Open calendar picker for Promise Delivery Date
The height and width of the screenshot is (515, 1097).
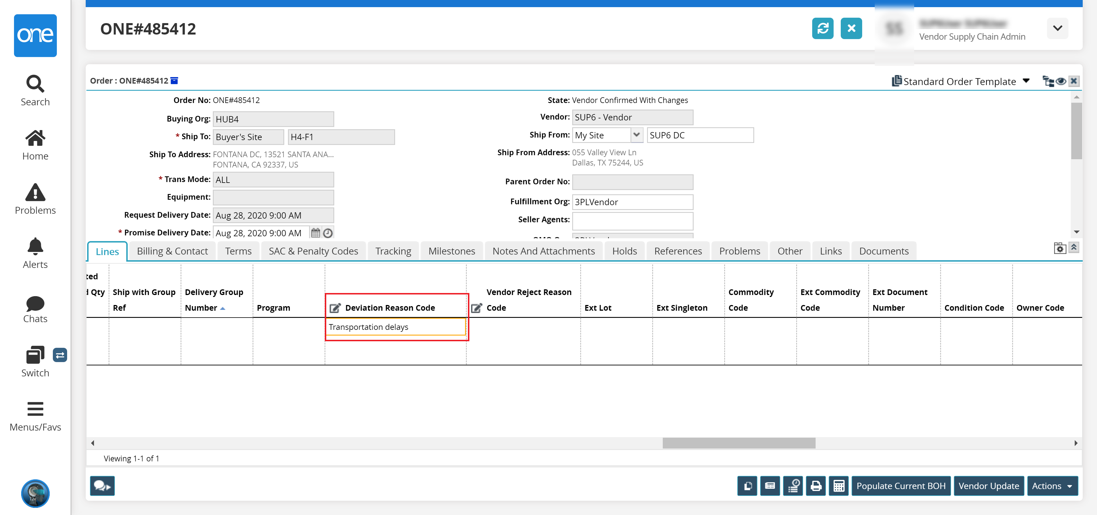pos(315,233)
